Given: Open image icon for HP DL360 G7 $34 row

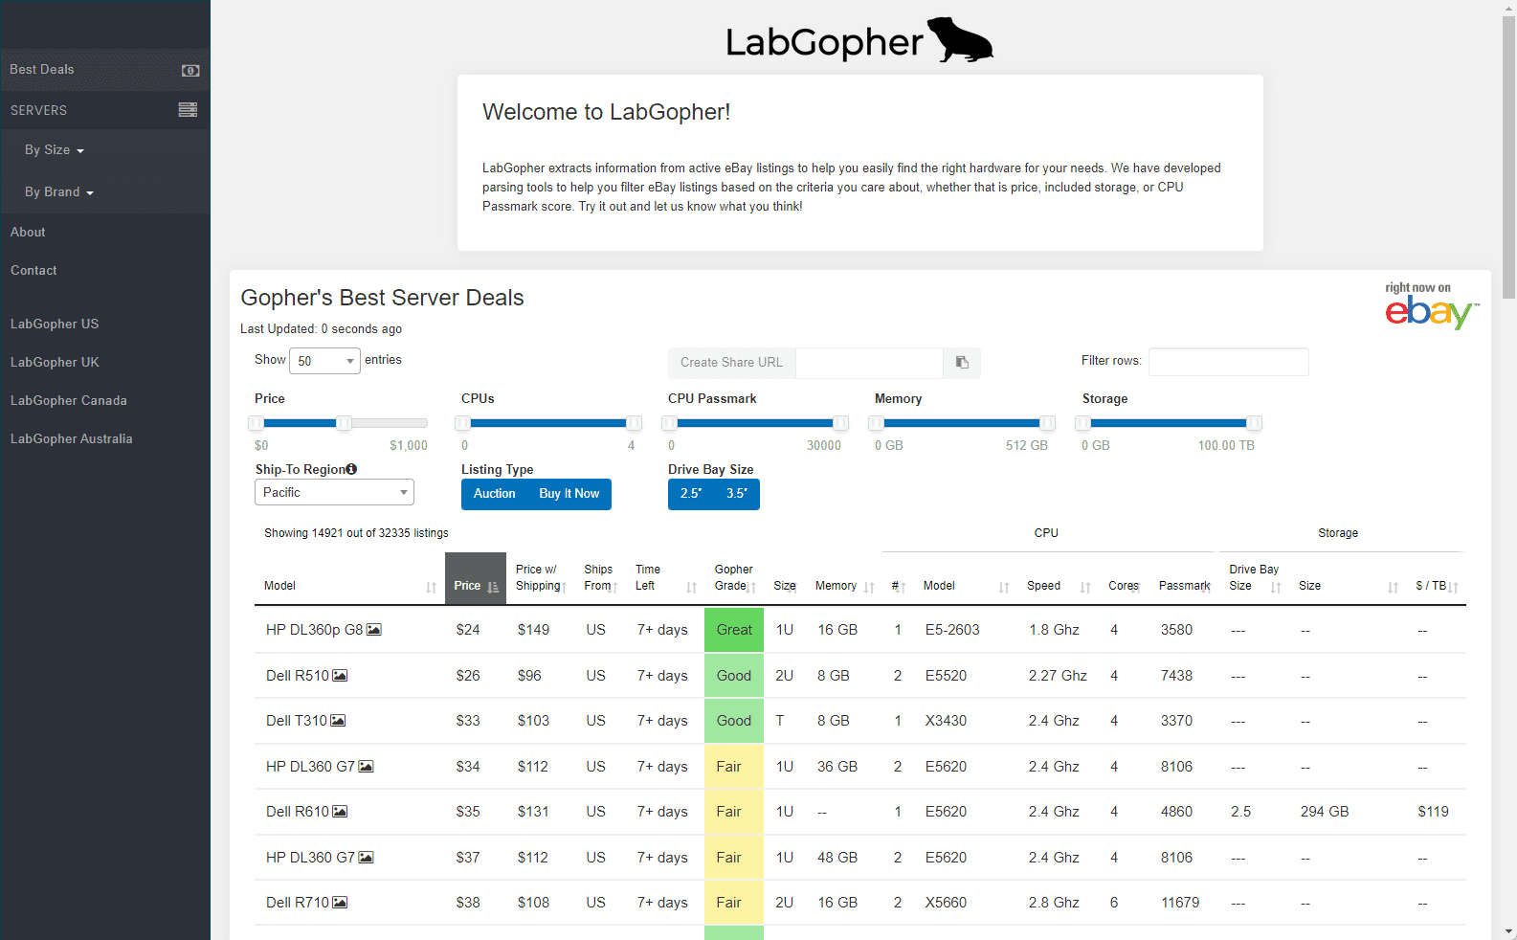Looking at the screenshot, I should pyautogui.click(x=366, y=767).
